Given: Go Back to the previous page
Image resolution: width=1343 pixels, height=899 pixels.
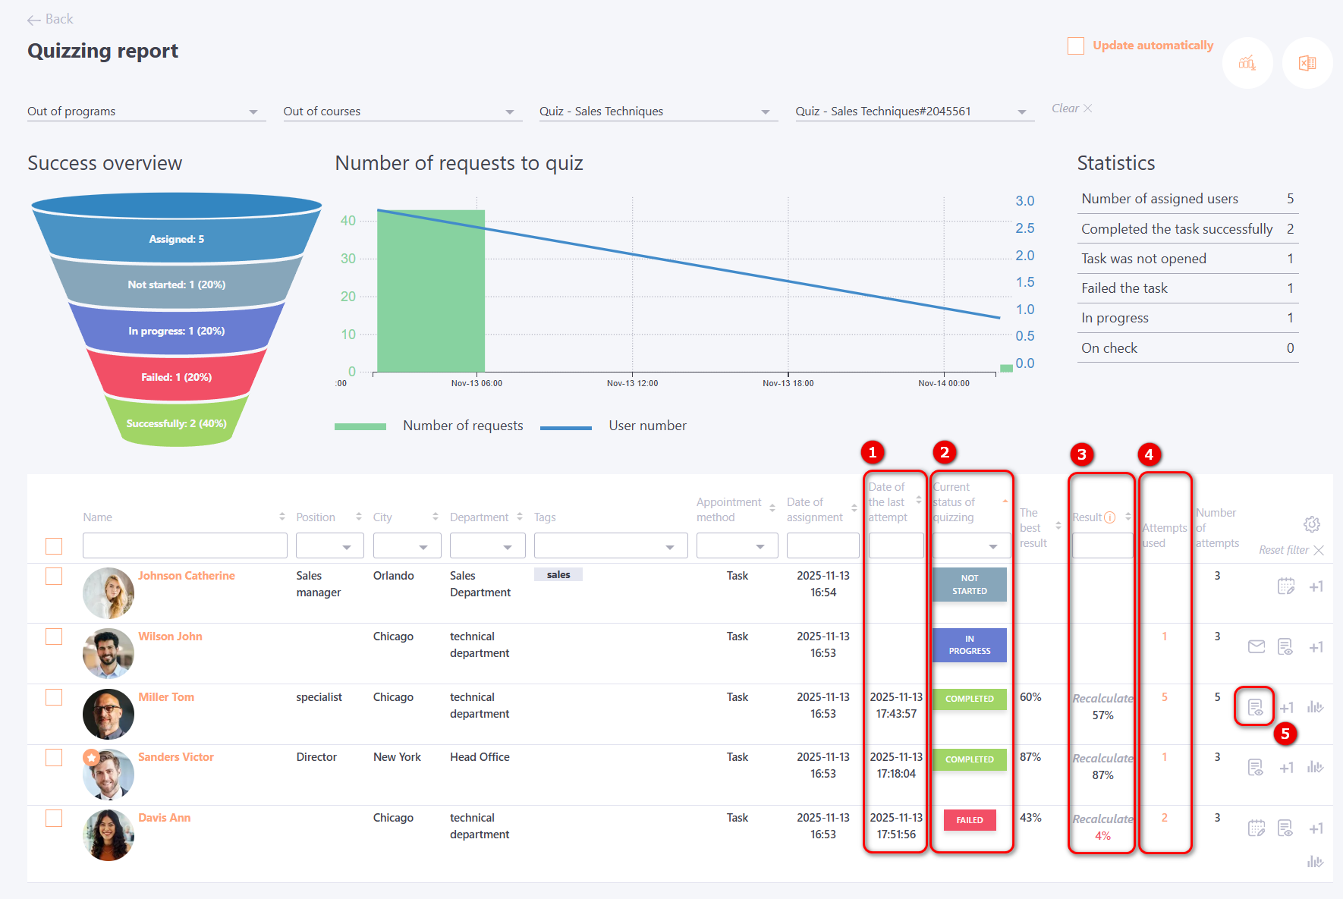Looking at the screenshot, I should pyautogui.click(x=50, y=19).
